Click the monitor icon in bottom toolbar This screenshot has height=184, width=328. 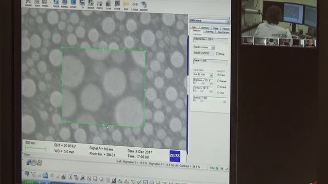coord(27,174)
